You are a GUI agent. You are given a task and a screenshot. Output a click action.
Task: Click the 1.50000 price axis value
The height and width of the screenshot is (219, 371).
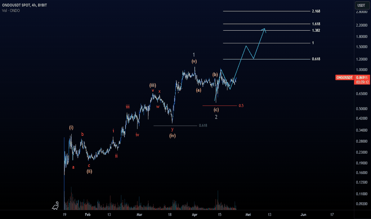click(361, 47)
